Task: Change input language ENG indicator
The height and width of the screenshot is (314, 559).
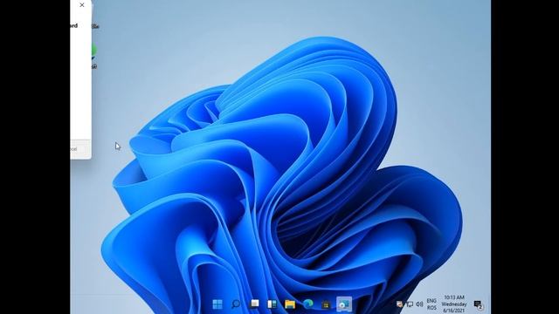Action: click(x=431, y=304)
